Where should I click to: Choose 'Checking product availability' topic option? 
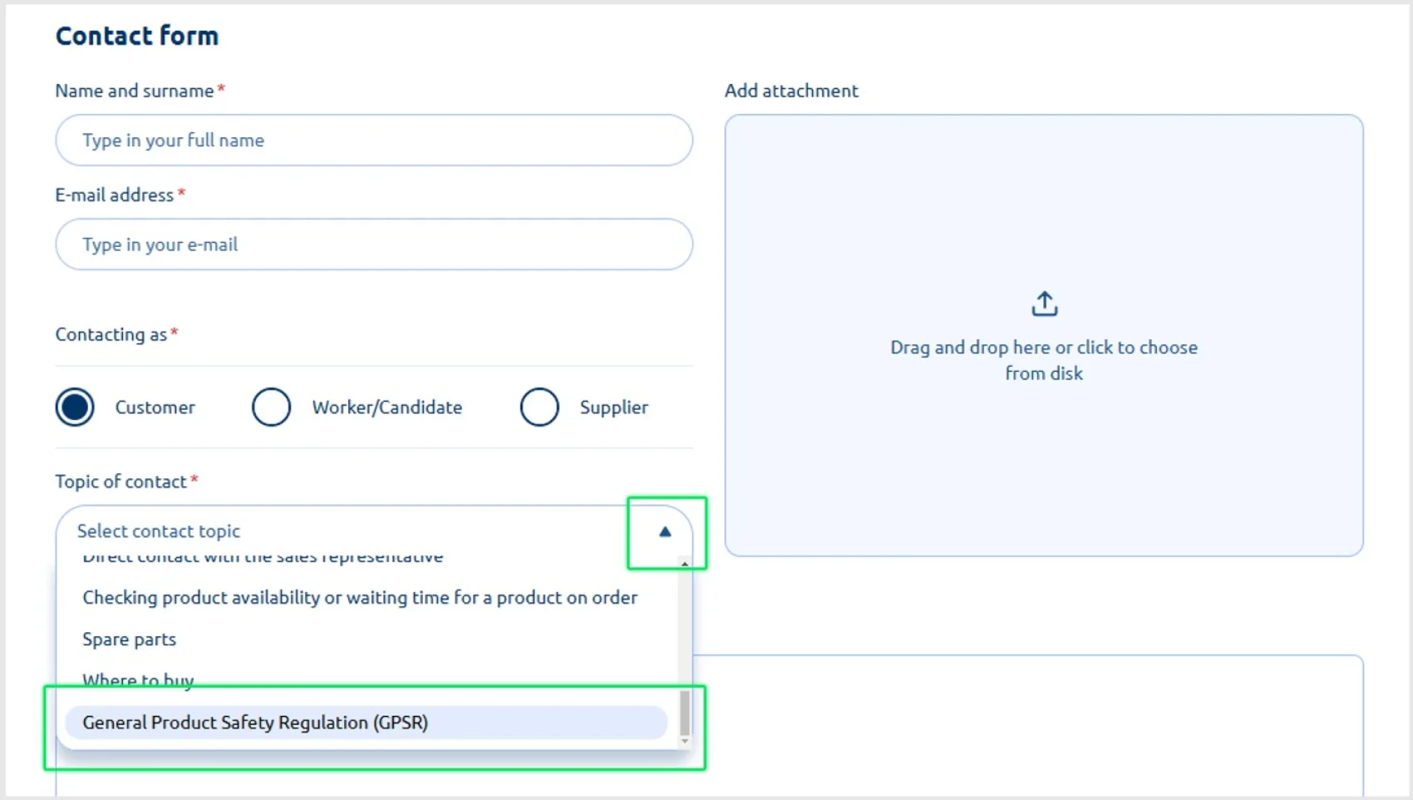(x=359, y=598)
